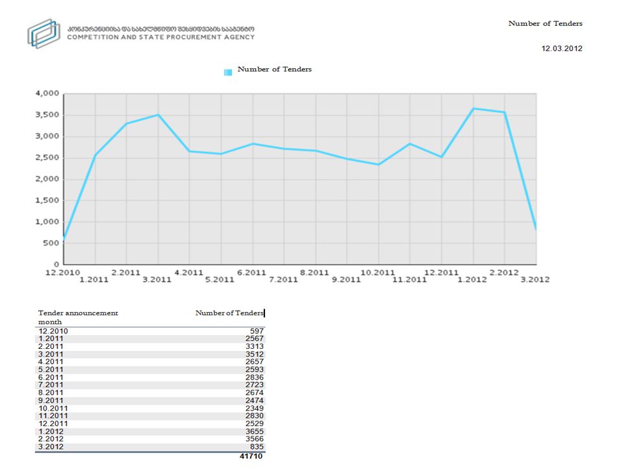Click the 7.2011 x-axis label on chart
This screenshot has width=622, height=467.
coord(283,280)
